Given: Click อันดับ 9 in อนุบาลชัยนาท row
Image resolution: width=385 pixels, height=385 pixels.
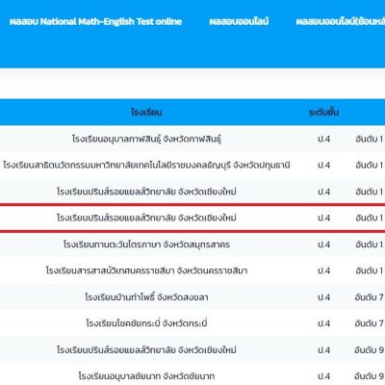Looking at the screenshot, I should (369, 376).
